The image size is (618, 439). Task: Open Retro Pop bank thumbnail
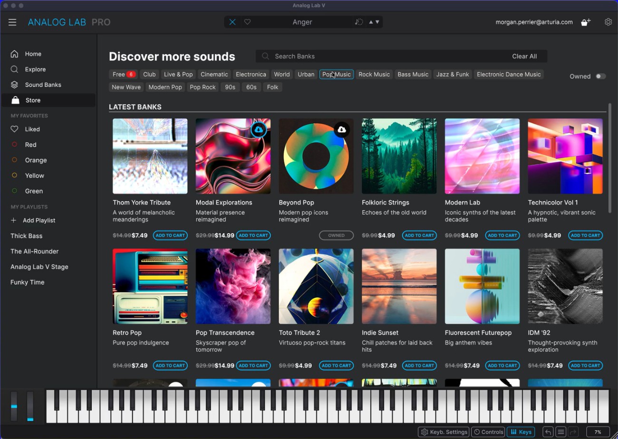(x=150, y=286)
